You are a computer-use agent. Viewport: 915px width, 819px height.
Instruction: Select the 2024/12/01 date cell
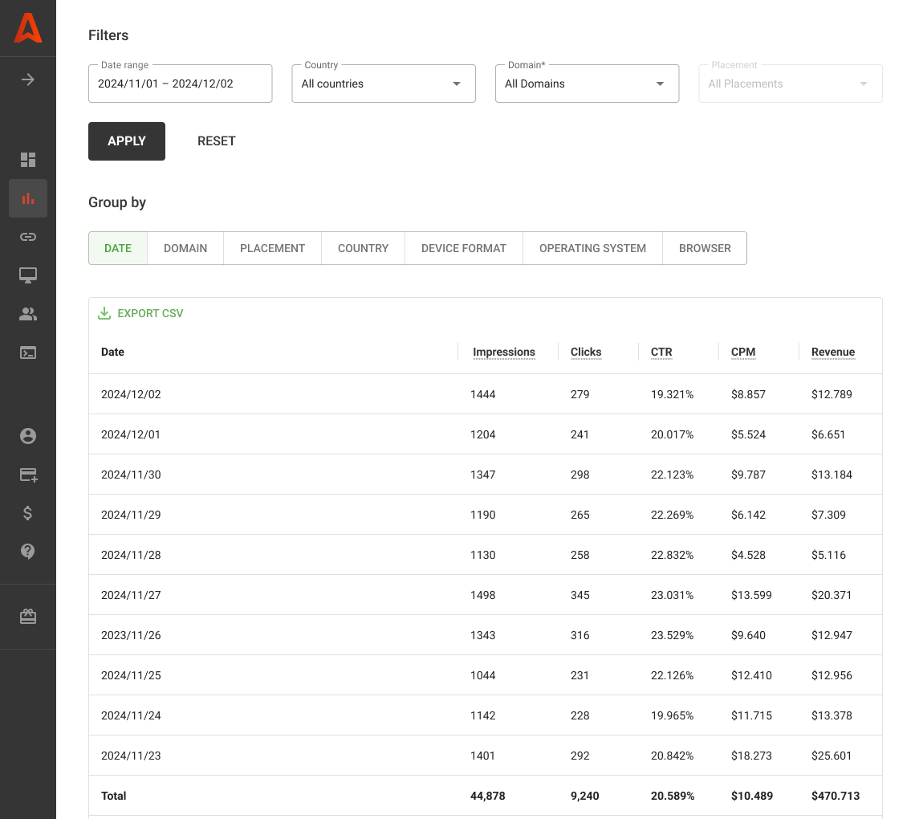131,434
